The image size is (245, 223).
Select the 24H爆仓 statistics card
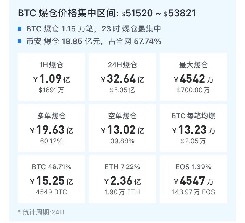[x=122, y=77]
